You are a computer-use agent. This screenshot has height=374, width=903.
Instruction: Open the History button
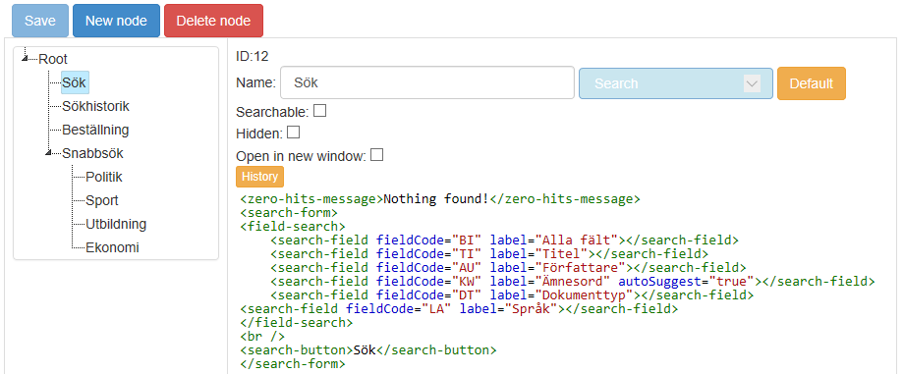(x=259, y=176)
